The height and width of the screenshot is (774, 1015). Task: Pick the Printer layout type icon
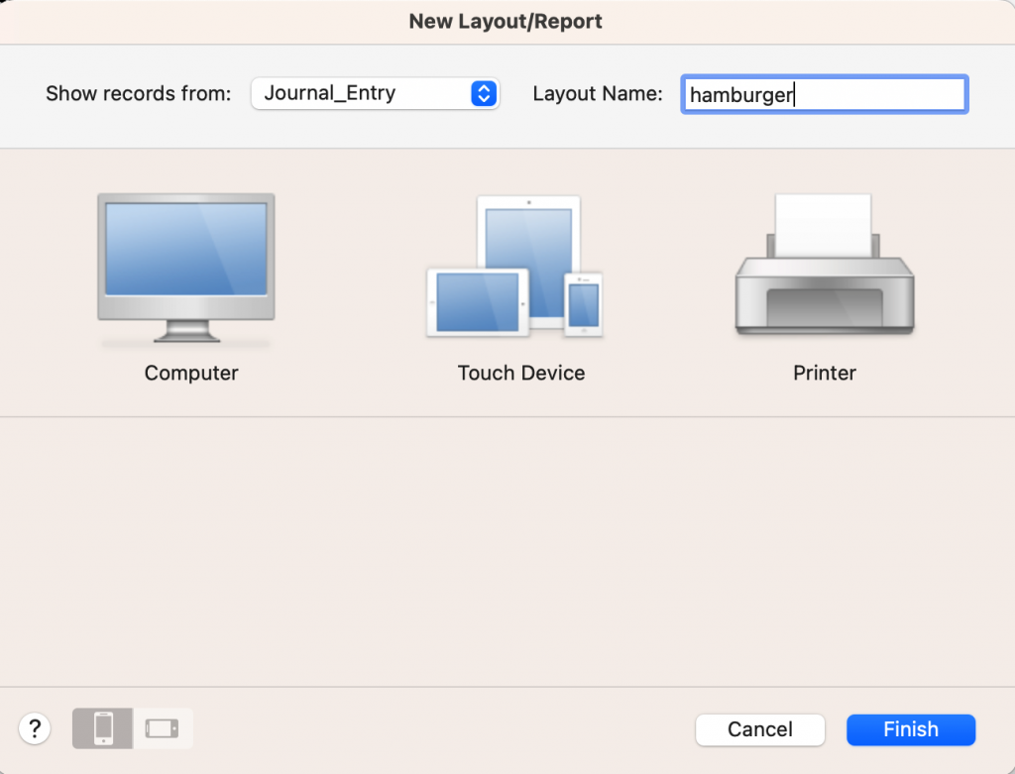824,264
